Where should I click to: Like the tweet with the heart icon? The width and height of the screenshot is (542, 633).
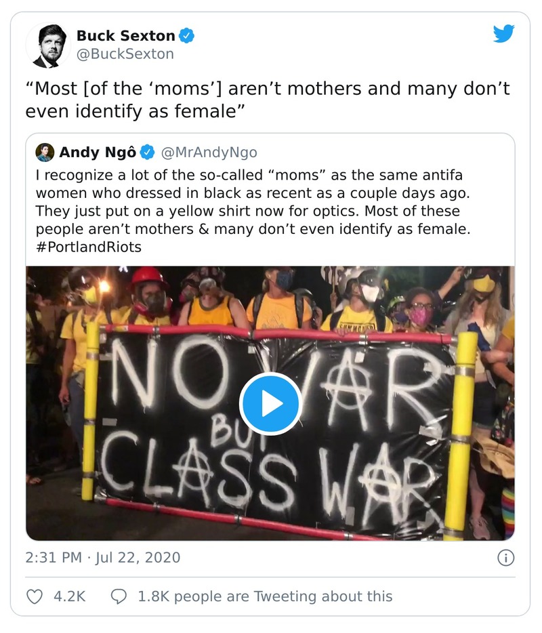tap(33, 596)
